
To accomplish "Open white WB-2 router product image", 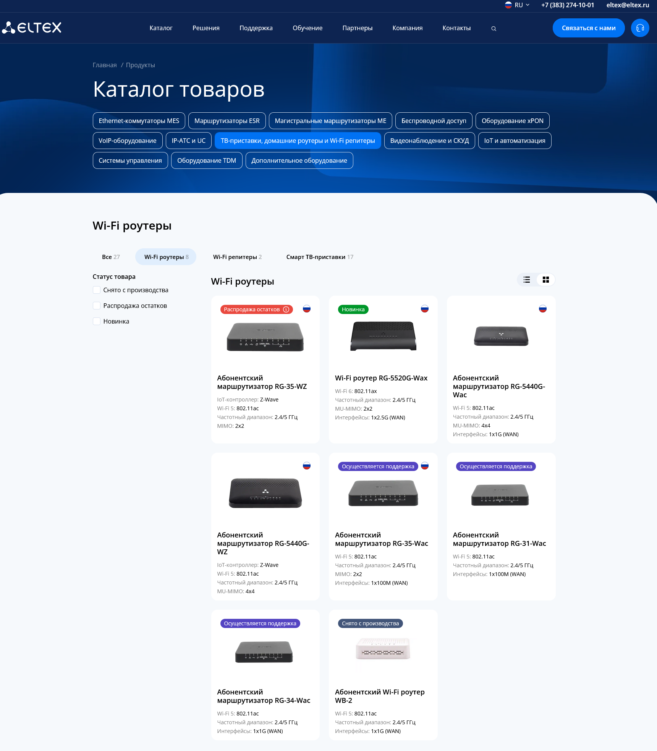I will click(x=383, y=648).
